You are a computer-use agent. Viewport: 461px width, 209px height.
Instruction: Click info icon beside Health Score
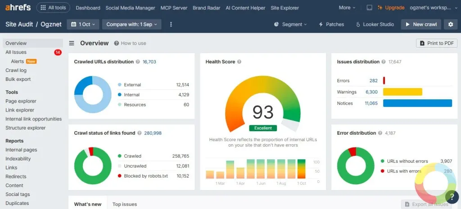pyautogui.click(x=240, y=62)
